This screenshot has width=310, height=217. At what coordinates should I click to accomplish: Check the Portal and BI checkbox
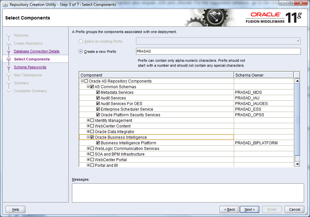tap(92, 165)
